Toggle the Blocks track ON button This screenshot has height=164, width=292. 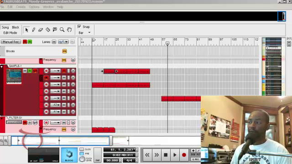coord(64,51)
